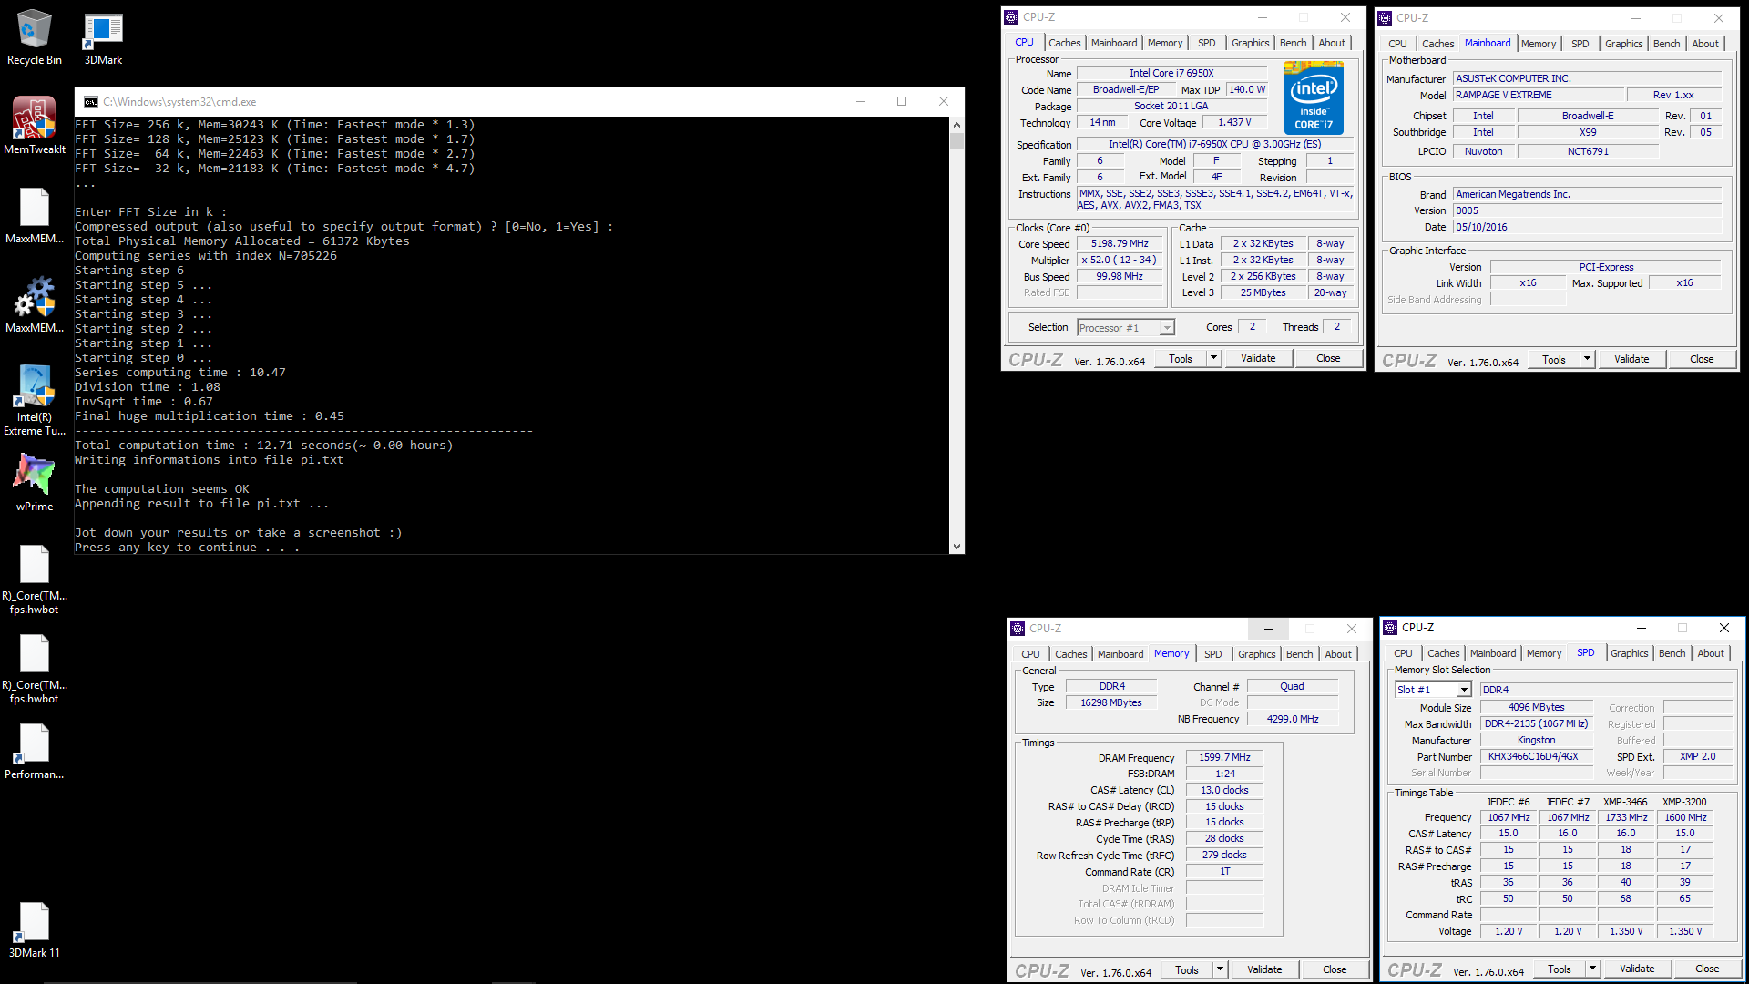Select Mainboard tab in Memory window
The image size is (1749, 984).
tap(1120, 654)
